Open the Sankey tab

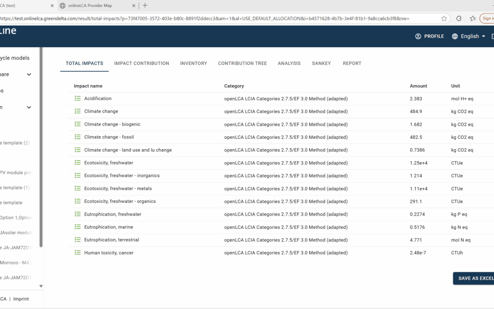322,63
